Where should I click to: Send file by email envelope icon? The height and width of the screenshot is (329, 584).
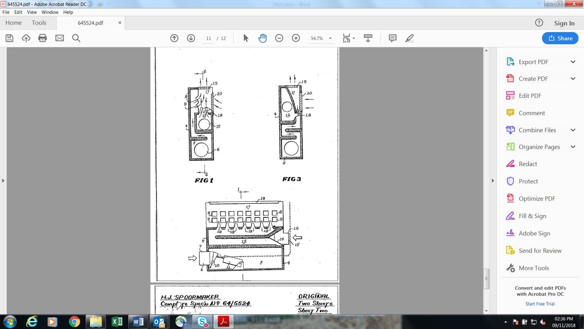(60, 38)
